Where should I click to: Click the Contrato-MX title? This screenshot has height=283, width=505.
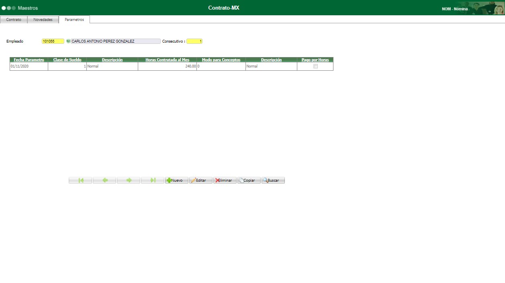224,8
